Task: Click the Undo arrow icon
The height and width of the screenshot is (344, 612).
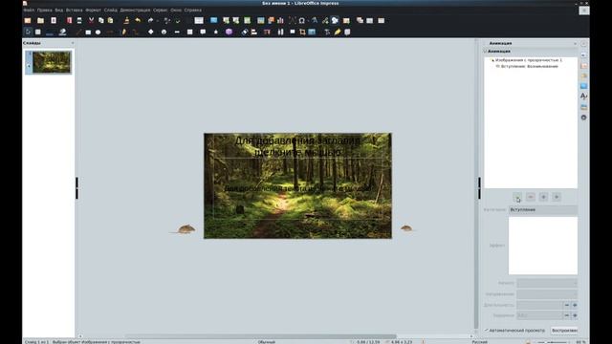Action: click(138, 20)
